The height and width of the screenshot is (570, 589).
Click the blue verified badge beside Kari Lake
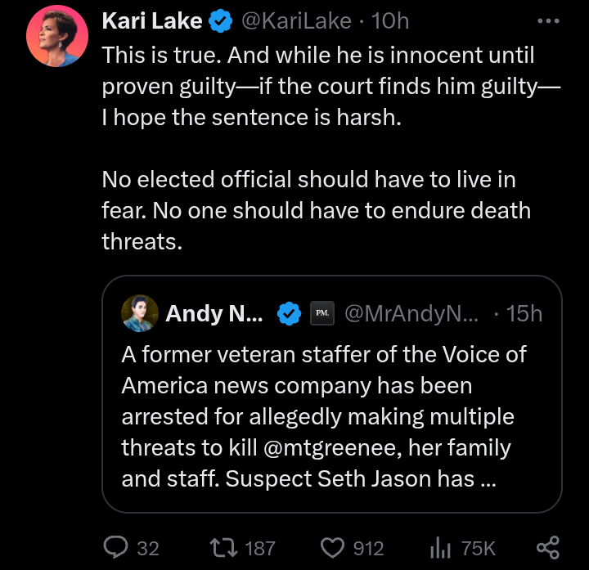click(x=220, y=23)
